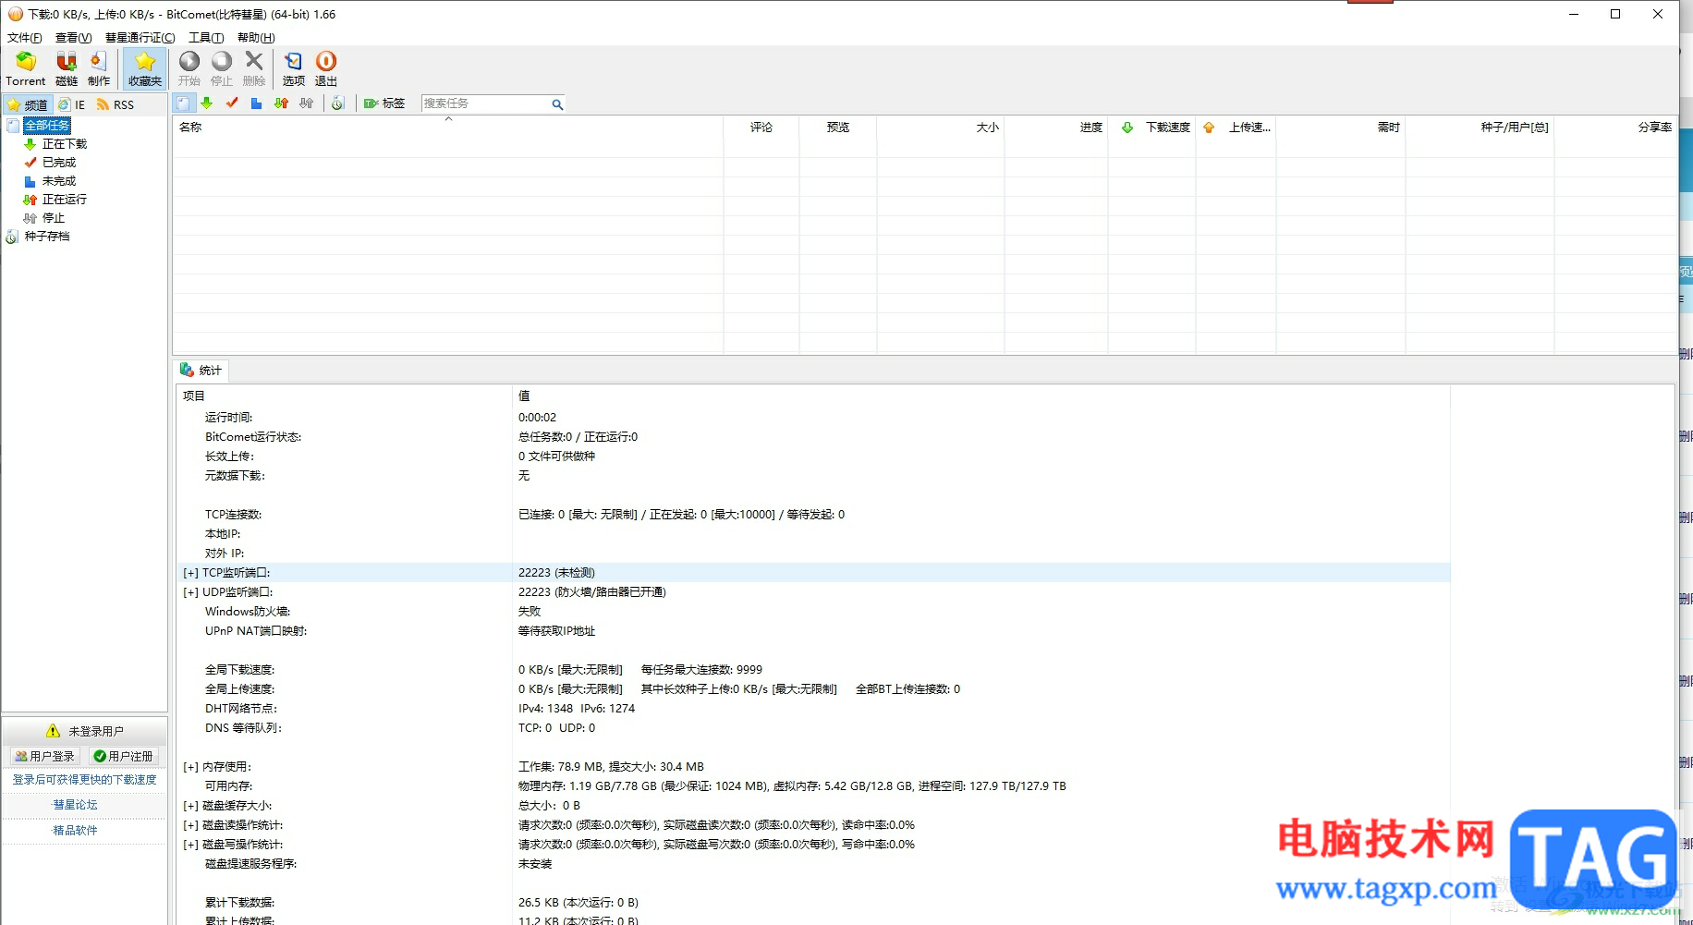The width and height of the screenshot is (1693, 925).
Task: Filter all tasks icon in filter bar
Action: tap(184, 103)
